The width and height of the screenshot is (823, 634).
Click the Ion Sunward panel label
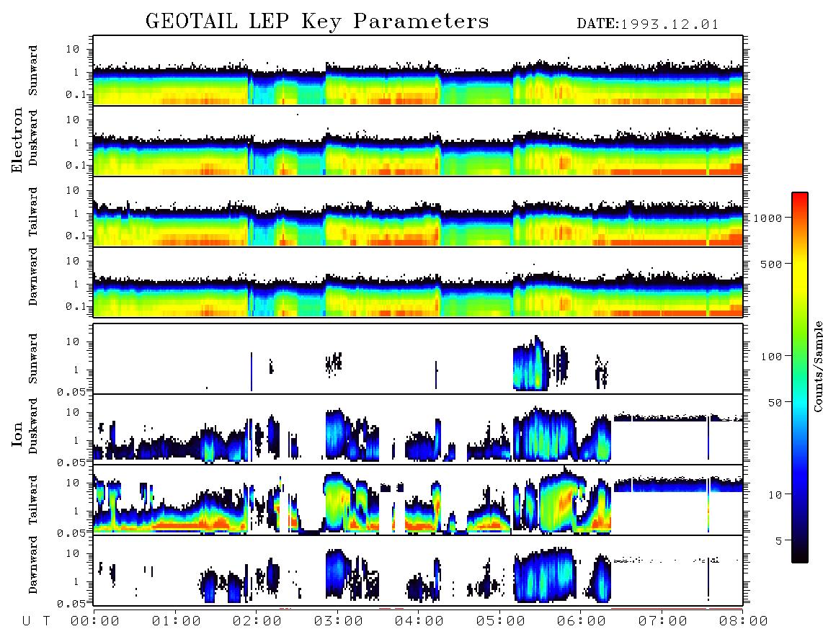(33, 359)
